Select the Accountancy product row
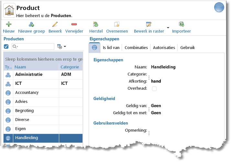The width and height of the screenshot is (231, 162). [43, 93]
